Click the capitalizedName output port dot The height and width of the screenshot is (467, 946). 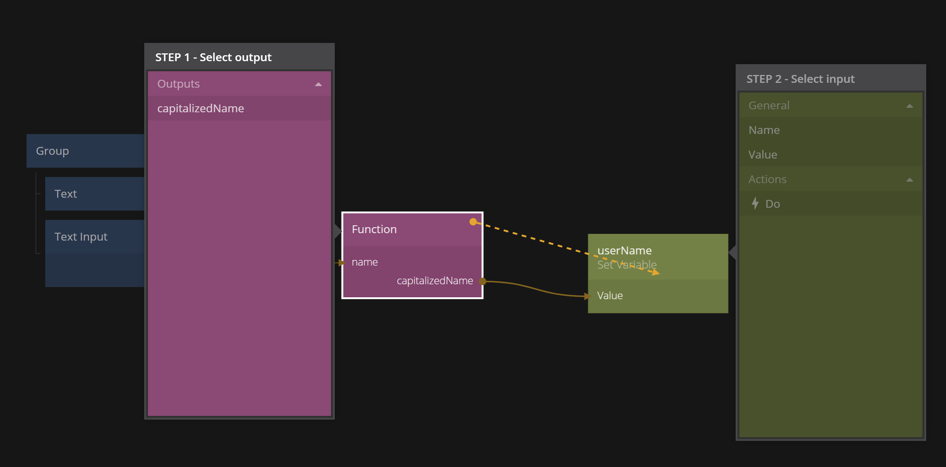483,281
